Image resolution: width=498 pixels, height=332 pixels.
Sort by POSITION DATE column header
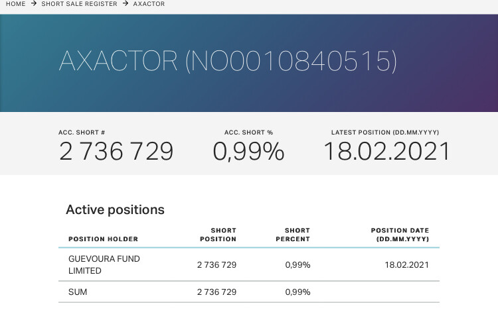click(x=400, y=235)
